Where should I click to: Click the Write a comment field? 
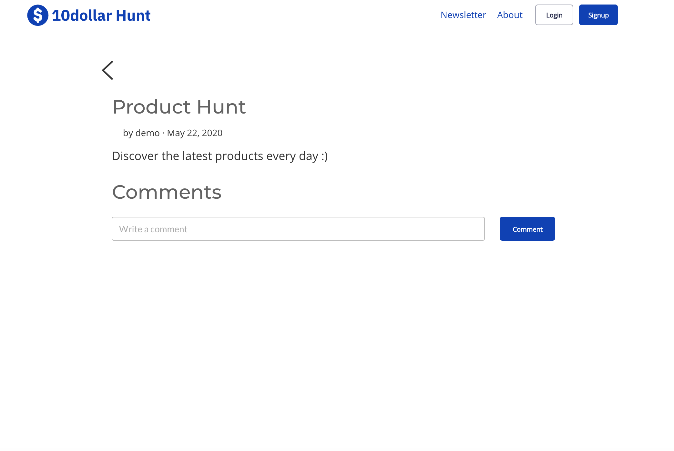point(297,229)
